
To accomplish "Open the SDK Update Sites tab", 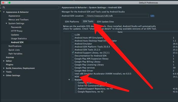I will click(x=105, y=22).
